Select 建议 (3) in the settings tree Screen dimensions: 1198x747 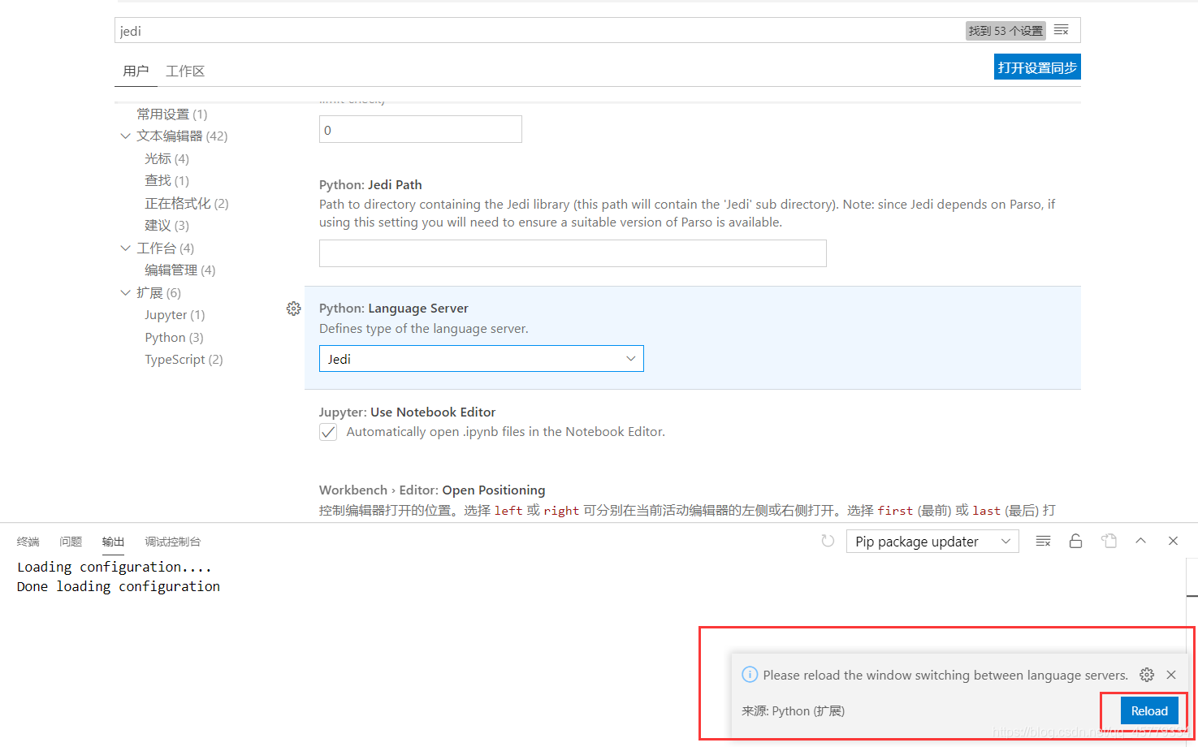(x=167, y=226)
